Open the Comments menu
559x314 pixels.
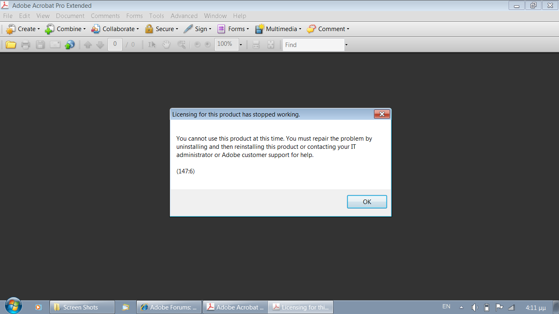[106, 16]
